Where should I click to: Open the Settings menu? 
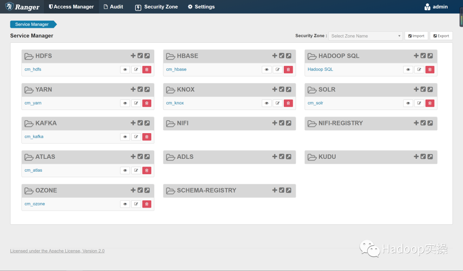tap(201, 7)
